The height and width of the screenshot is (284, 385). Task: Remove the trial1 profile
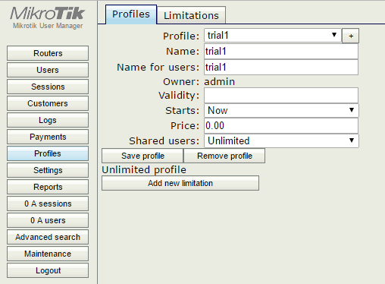224,156
